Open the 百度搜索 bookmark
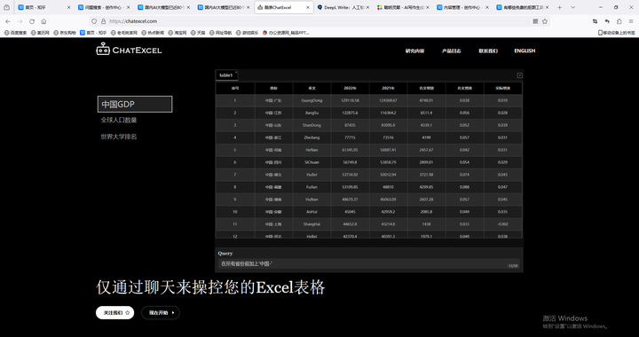 pyautogui.click(x=15, y=33)
